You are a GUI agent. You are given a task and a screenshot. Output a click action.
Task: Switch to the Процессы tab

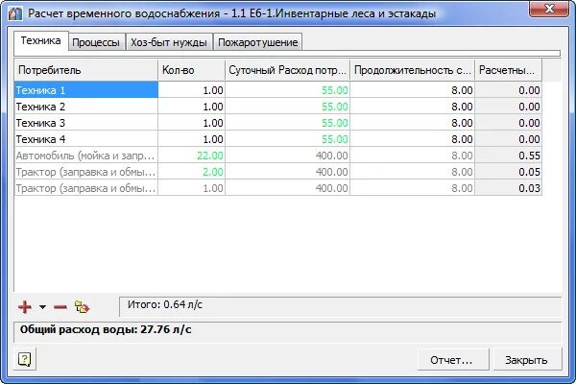coord(96,42)
